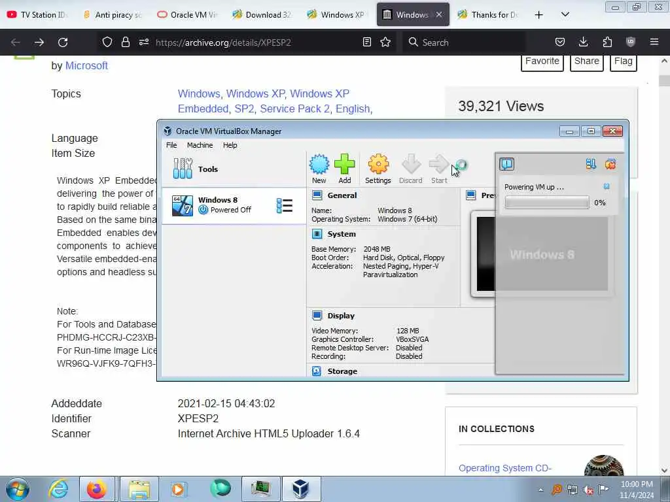This screenshot has width=670, height=502.
Task: Open the Firefox extensions puzzle icon
Action: tap(607, 42)
